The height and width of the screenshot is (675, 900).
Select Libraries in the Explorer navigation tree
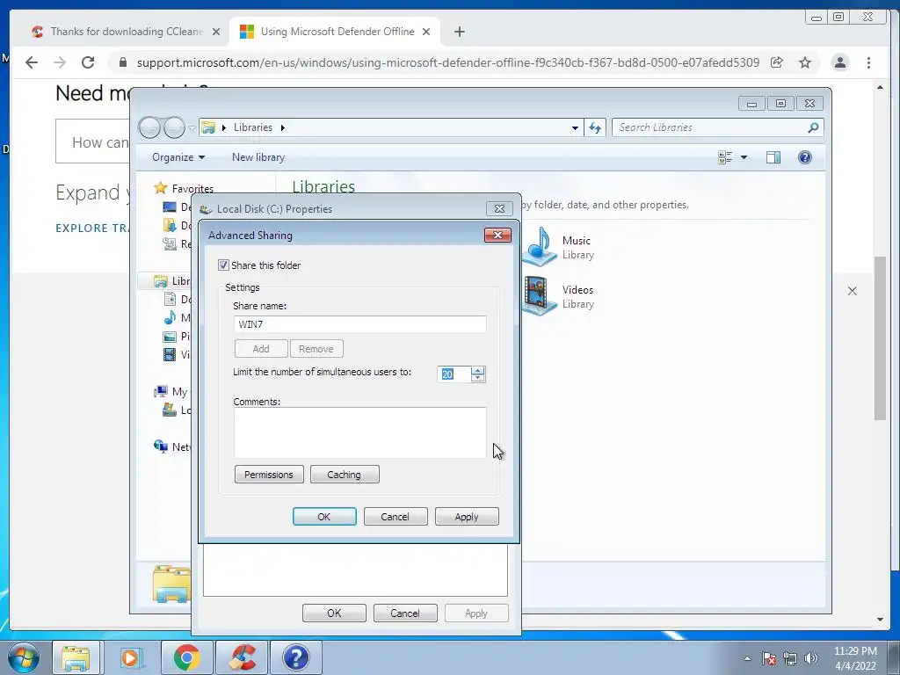point(173,281)
